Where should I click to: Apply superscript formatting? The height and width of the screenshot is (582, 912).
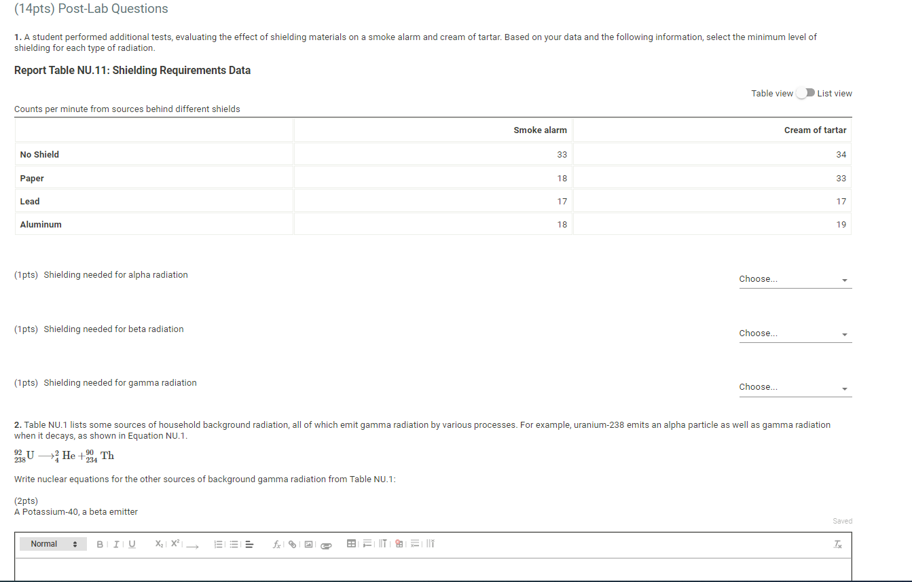pyautogui.click(x=175, y=543)
